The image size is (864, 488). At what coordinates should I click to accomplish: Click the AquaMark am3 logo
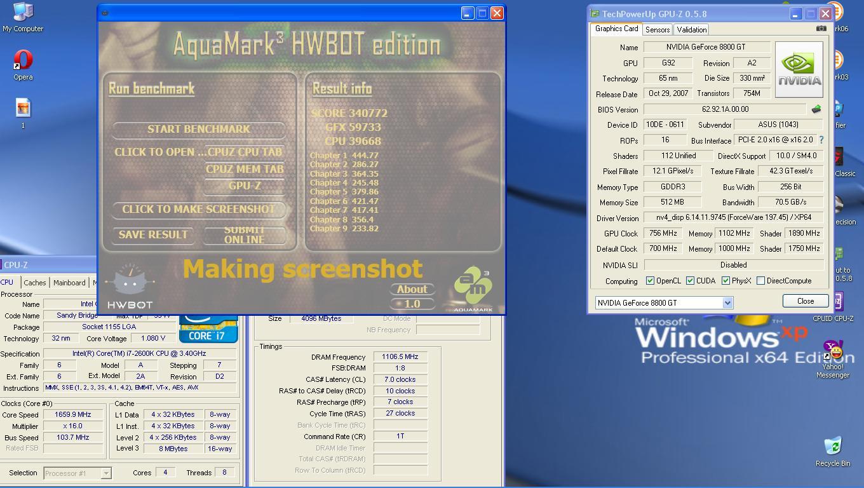473,290
